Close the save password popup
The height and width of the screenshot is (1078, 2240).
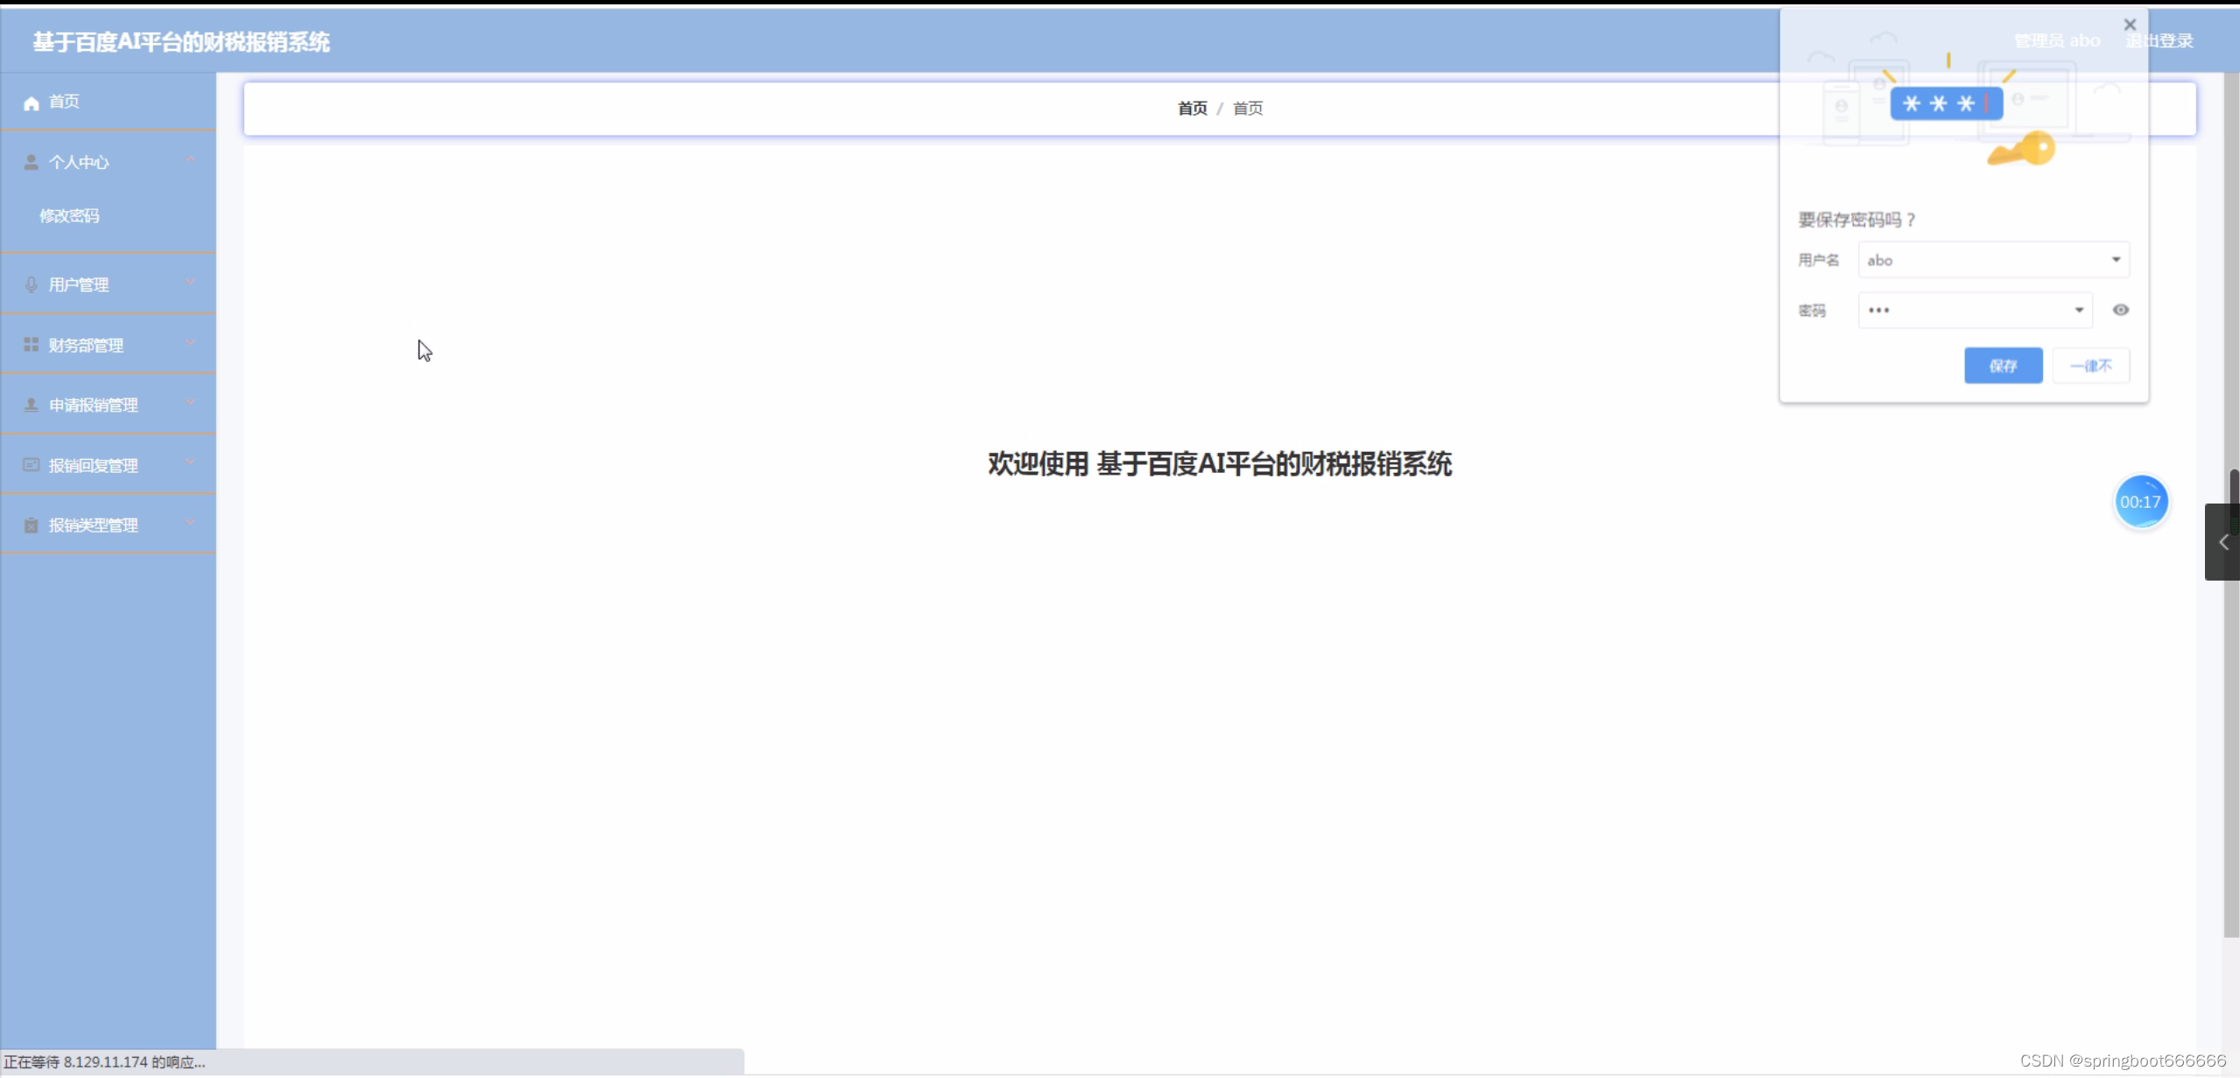point(2130,25)
